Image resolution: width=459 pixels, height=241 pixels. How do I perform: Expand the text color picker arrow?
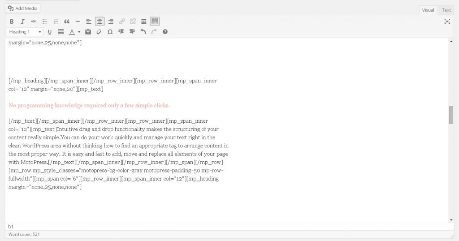(x=79, y=32)
